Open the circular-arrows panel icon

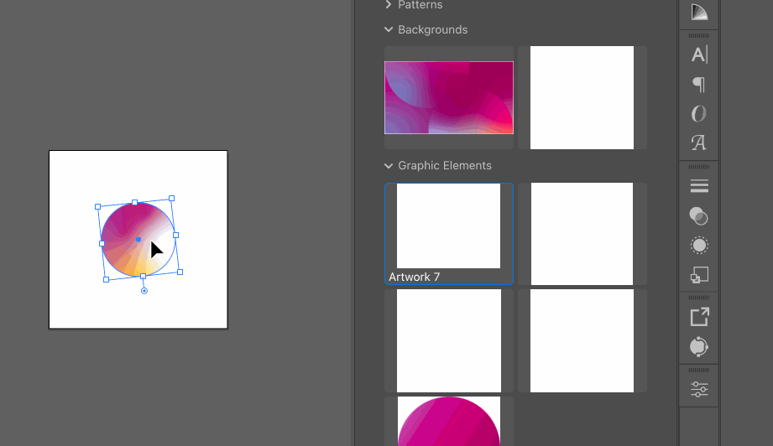(699, 346)
